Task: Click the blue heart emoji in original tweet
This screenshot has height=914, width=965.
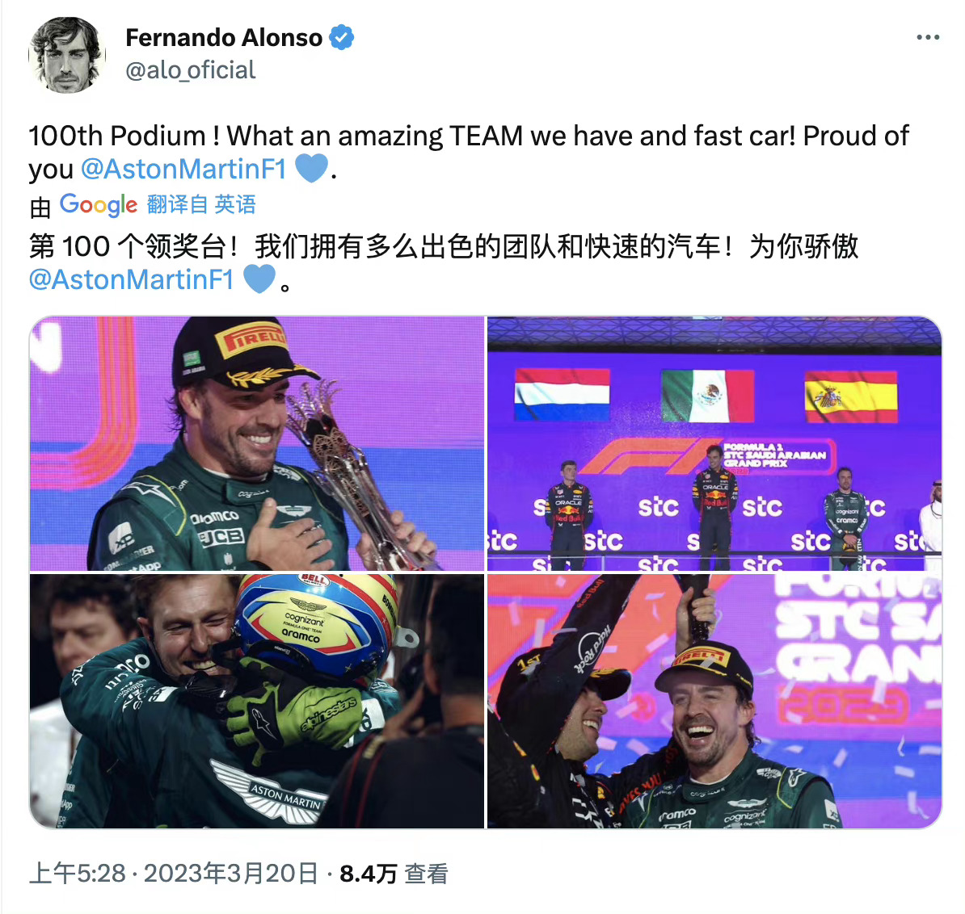Action: coord(311,169)
